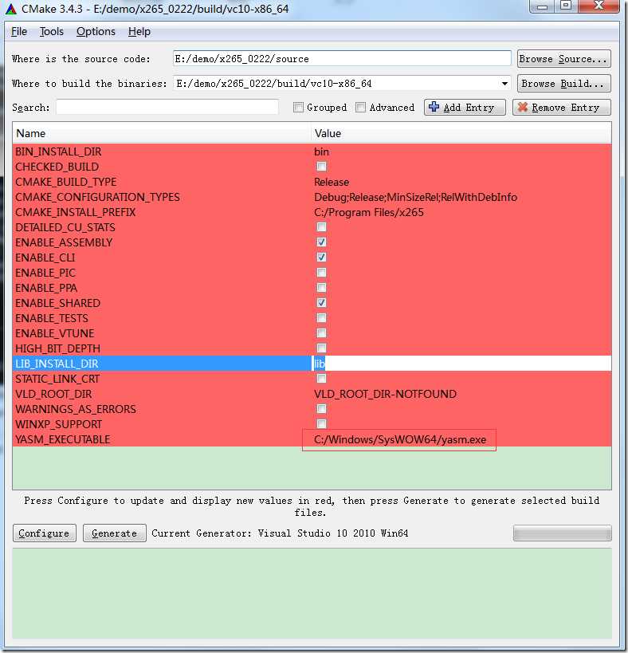Select ENABLE_ASSEMBLY entry name
The image size is (628, 653).
click(64, 242)
